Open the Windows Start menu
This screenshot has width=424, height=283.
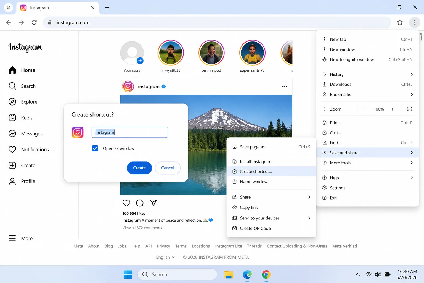(128, 274)
